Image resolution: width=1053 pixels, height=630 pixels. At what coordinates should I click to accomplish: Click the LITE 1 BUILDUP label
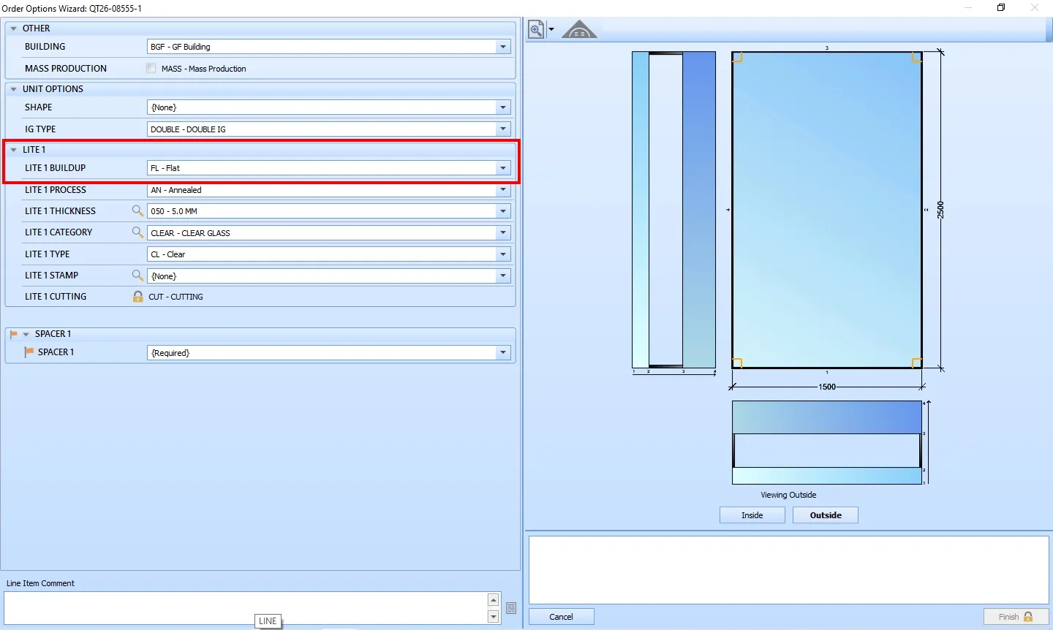pos(56,168)
